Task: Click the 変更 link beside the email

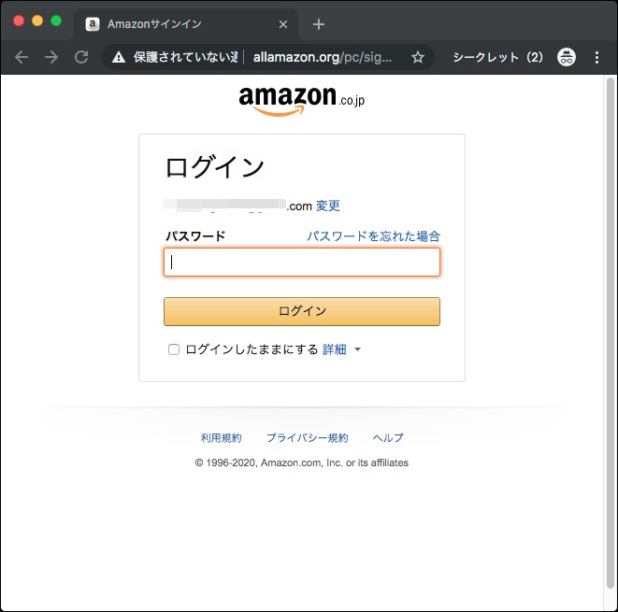Action: click(327, 206)
